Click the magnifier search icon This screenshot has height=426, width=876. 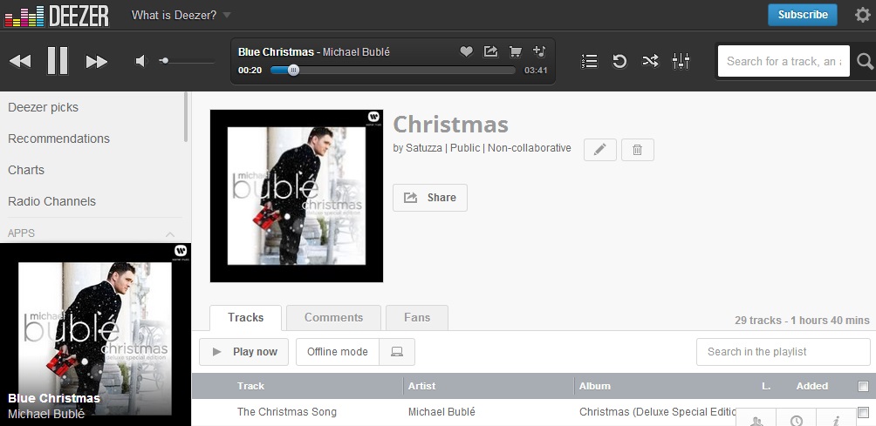click(865, 61)
